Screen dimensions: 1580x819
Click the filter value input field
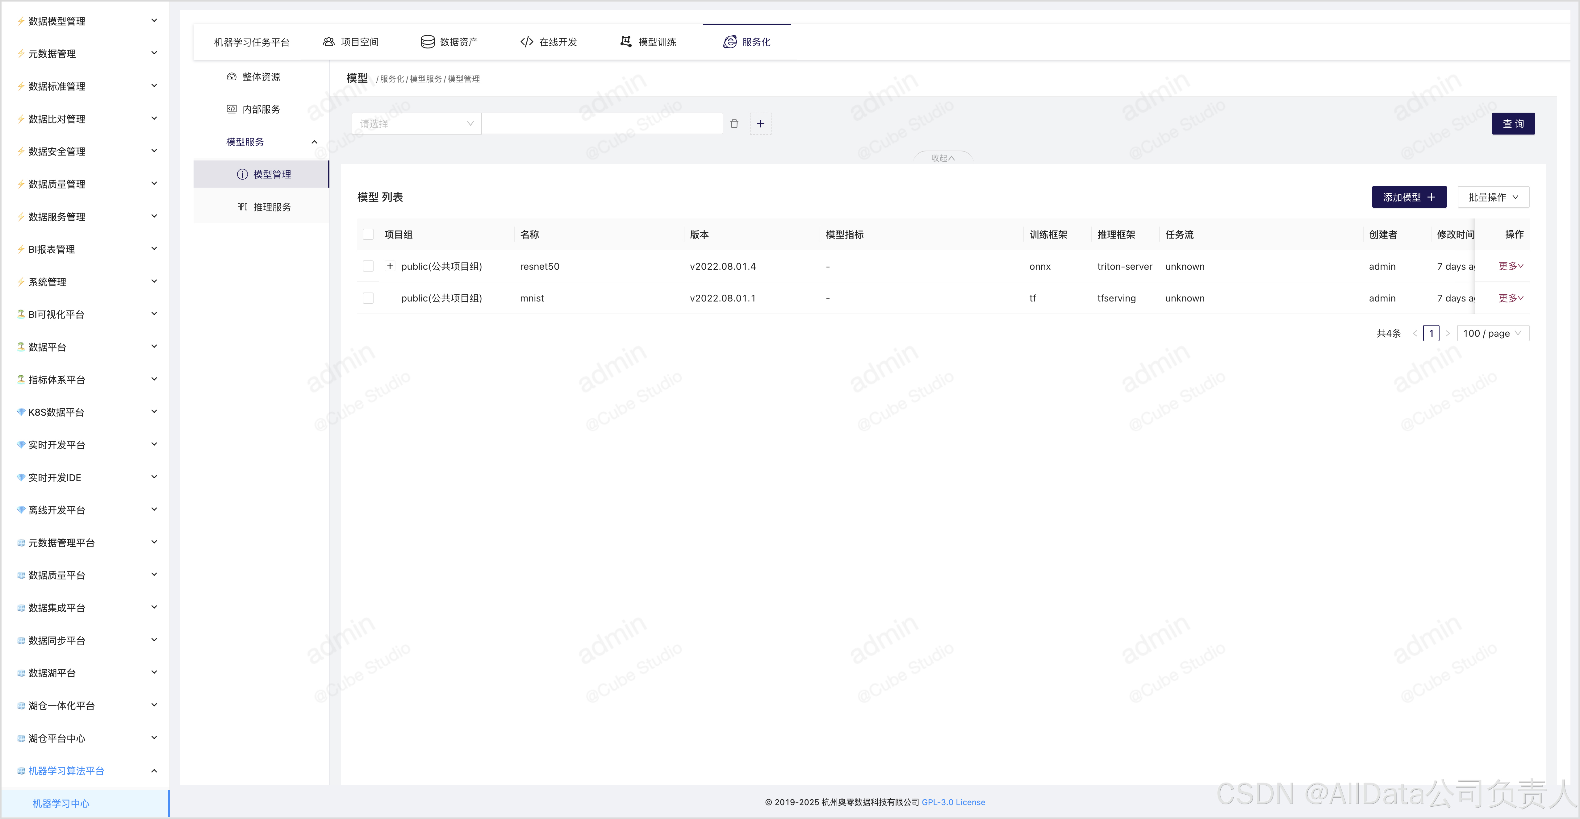click(x=602, y=124)
